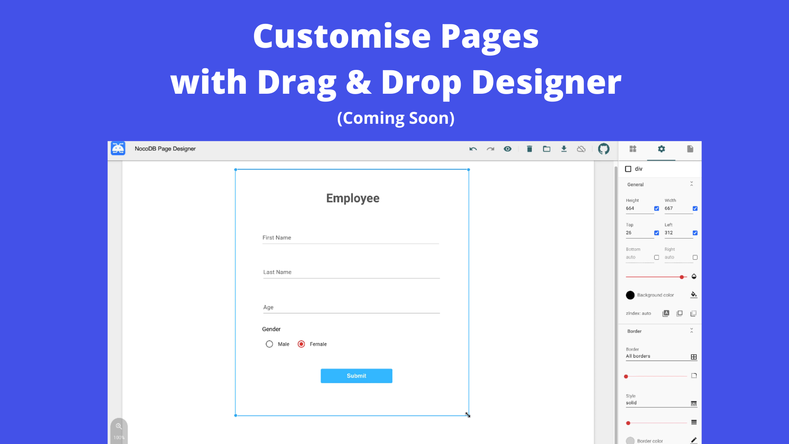
Task: Click the open folder icon
Action: [547, 149]
